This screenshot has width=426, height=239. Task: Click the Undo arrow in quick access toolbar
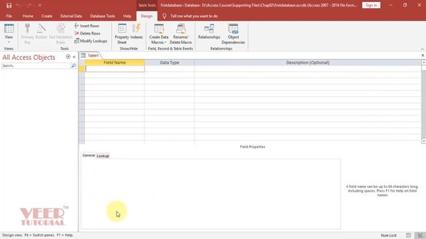[x=18, y=5]
